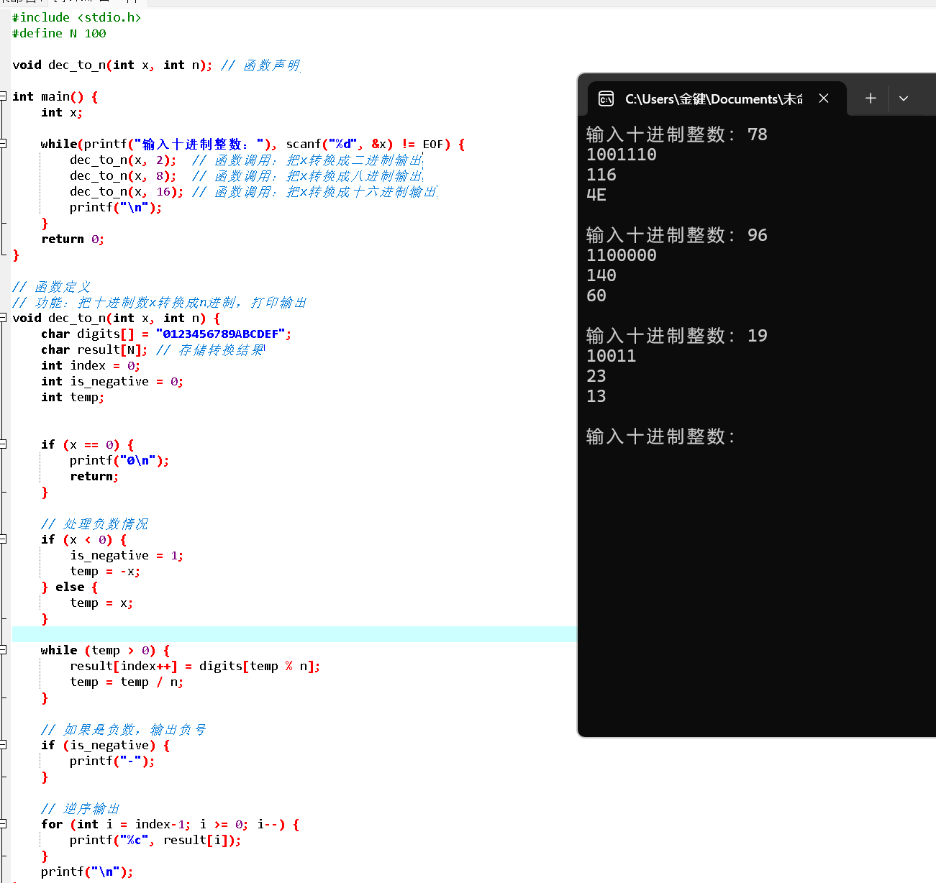Click the 'int index = 0;' line
This screenshot has height=883, width=936.
pyautogui.click(x=91, y=365)
